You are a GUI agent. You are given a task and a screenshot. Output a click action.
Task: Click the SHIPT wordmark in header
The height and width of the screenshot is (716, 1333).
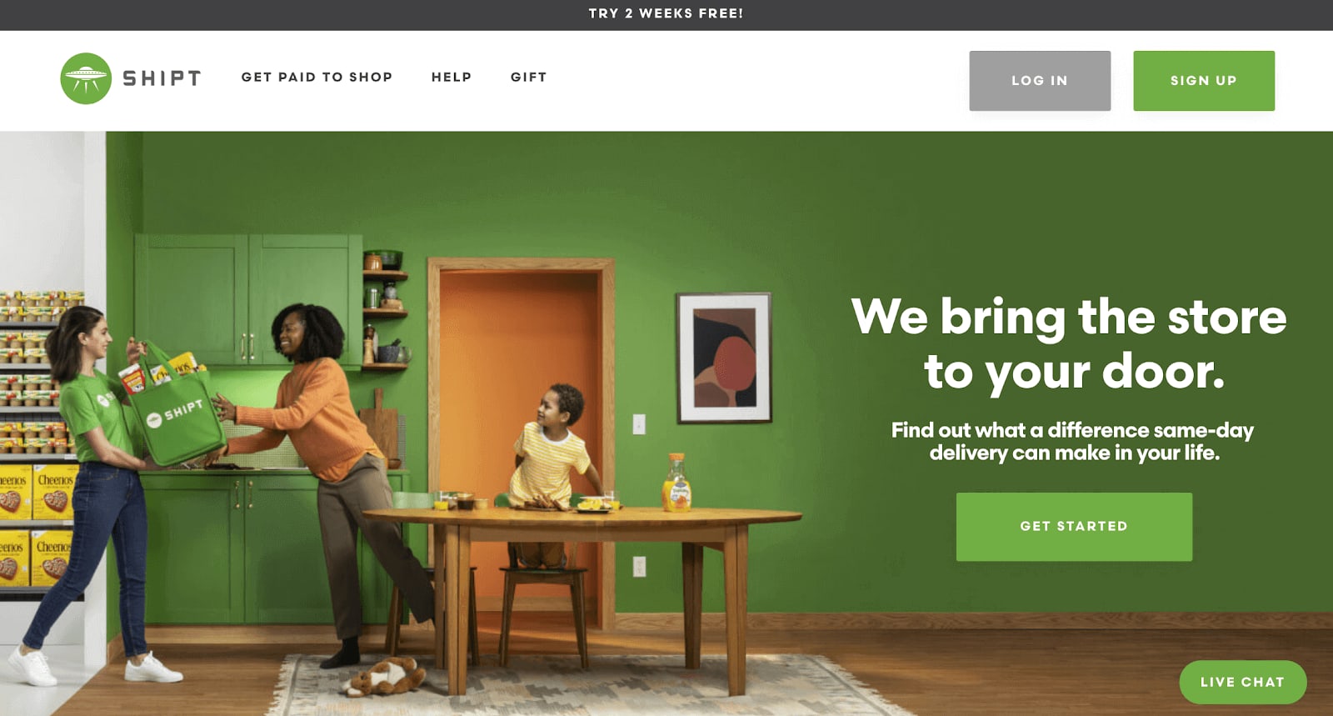pos(162,78)
